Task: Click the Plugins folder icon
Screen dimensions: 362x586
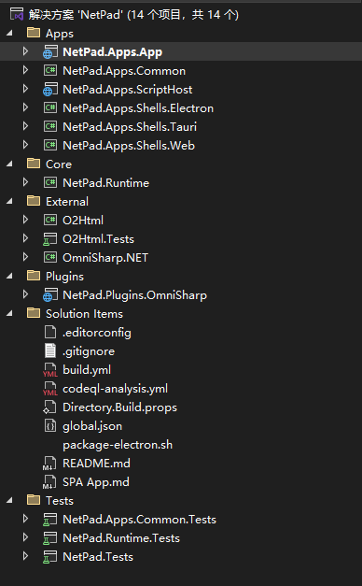Action: point(34,276)
